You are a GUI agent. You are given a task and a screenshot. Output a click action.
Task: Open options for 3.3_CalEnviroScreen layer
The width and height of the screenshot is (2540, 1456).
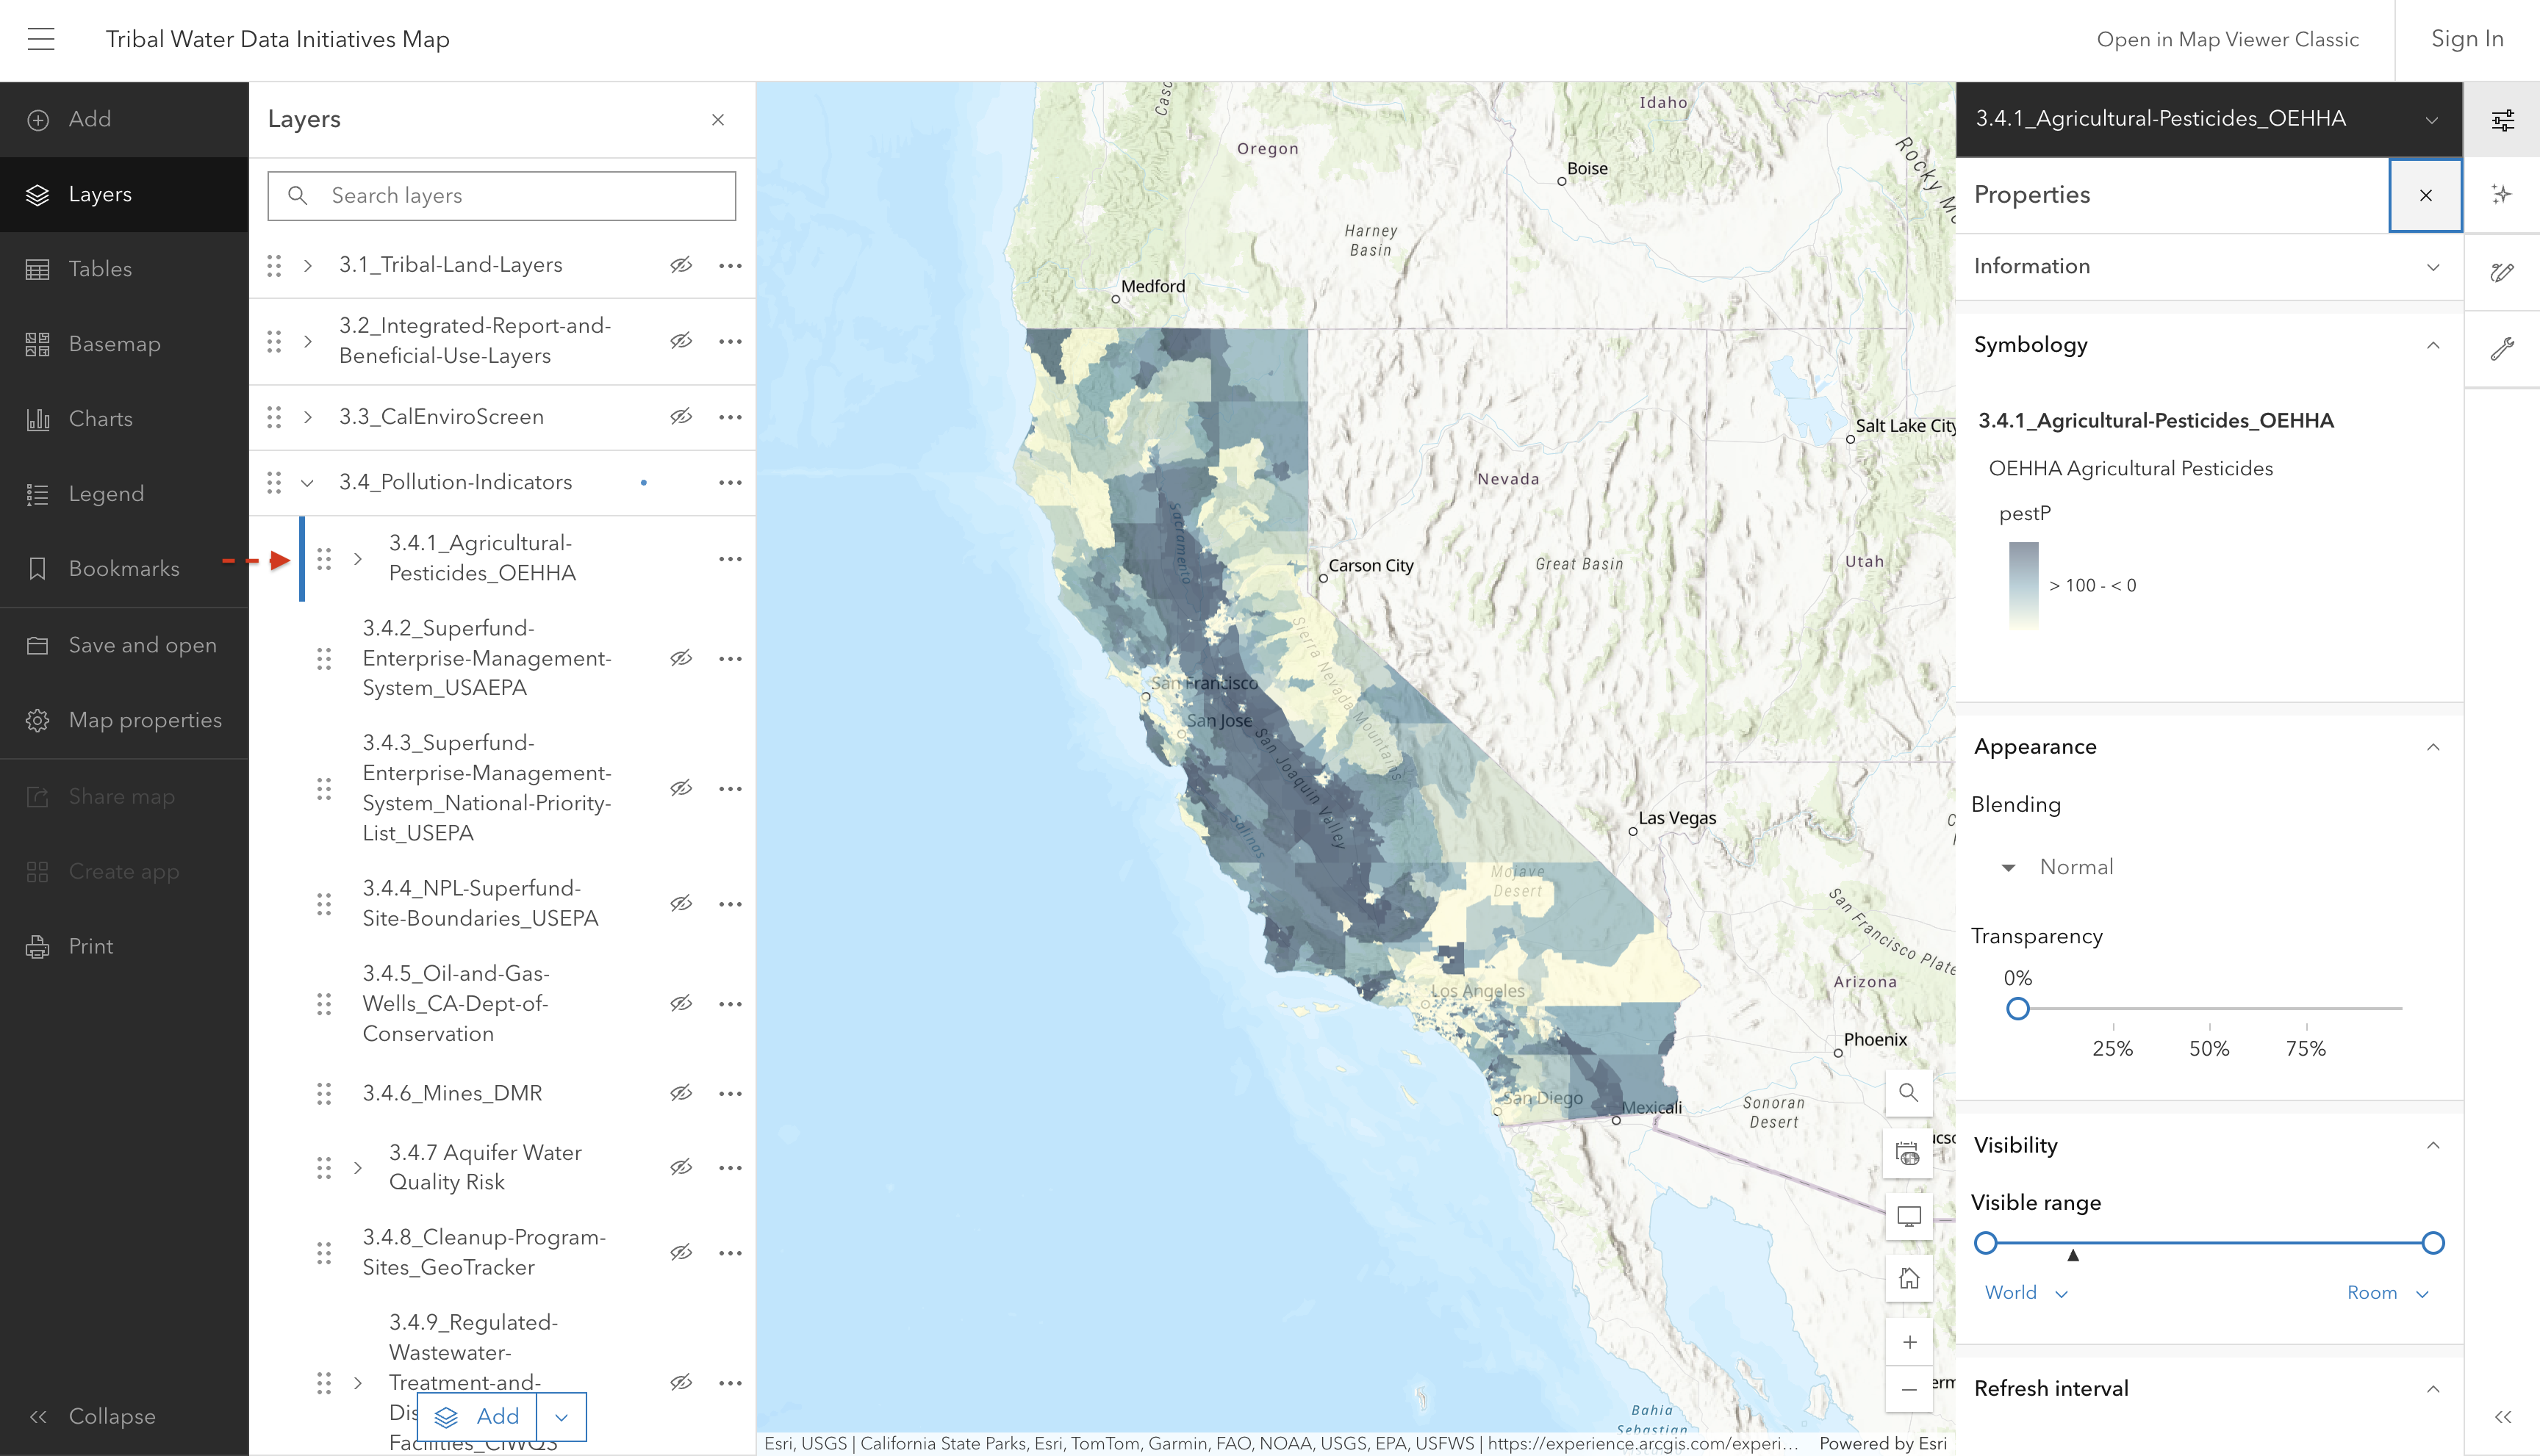(x=731, y=417)
